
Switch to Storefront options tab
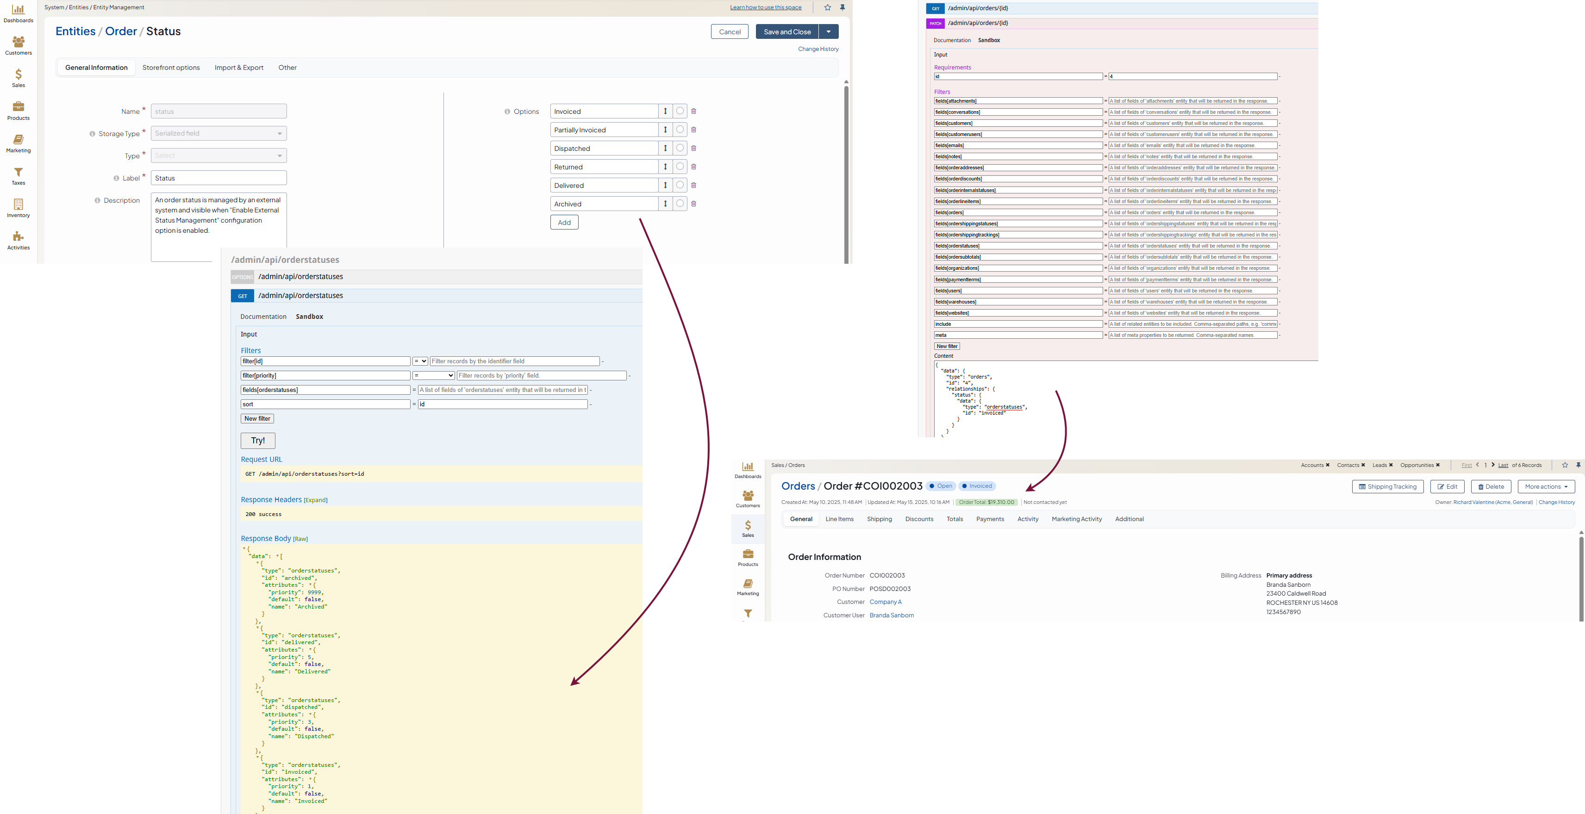point(171,68)
